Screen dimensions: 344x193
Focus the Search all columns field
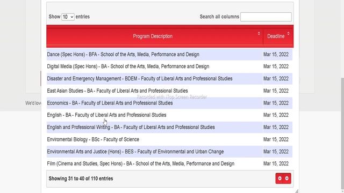(266, 17)
